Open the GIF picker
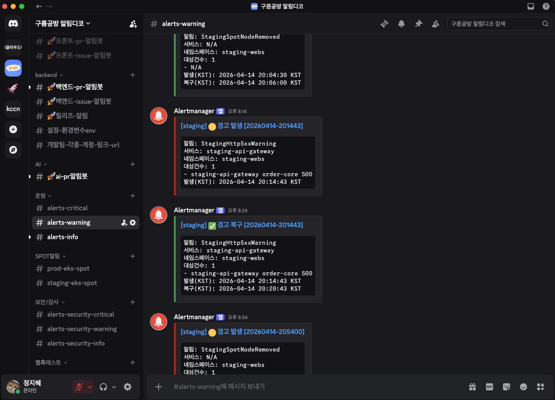This screenshot has width=555, height=400. click(489, 387)
